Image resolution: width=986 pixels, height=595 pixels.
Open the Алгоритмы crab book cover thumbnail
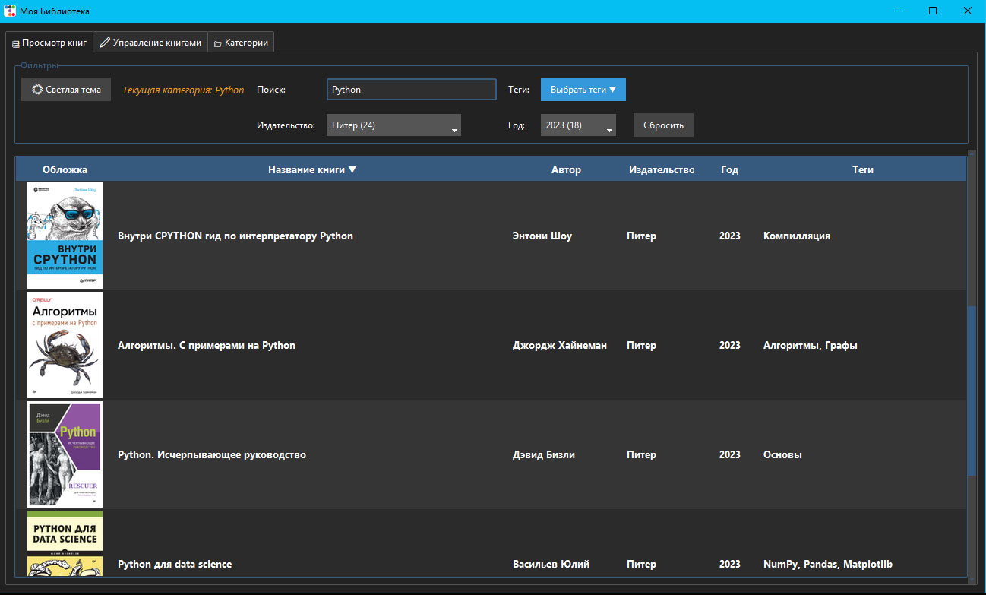pos(65,345)
